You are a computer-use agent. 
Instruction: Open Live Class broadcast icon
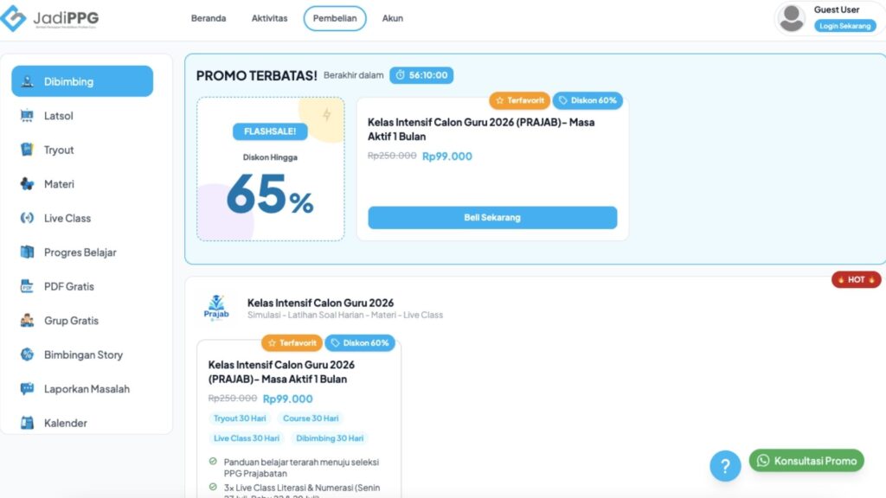pyautogui.click(x=27, y=218)
